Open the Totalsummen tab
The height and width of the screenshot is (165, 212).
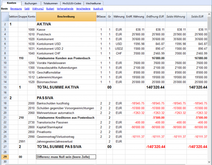pos(50,3)
